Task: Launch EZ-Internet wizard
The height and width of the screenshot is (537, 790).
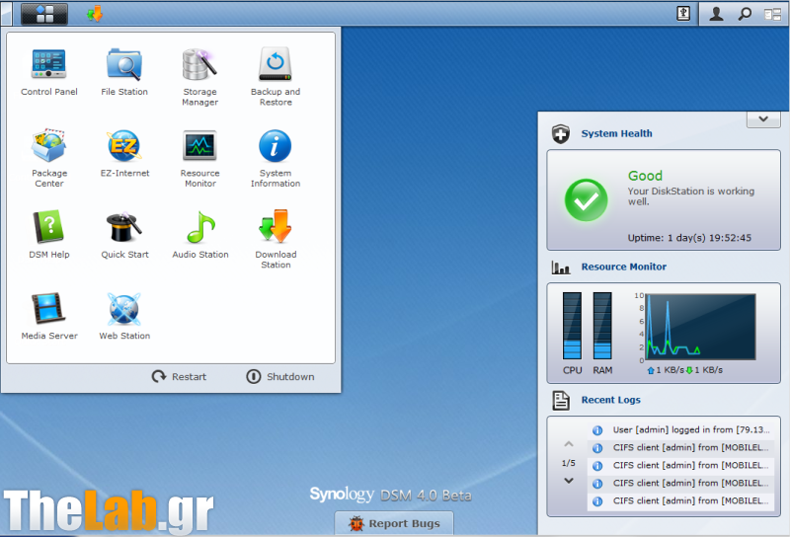Action: [124, 153]
